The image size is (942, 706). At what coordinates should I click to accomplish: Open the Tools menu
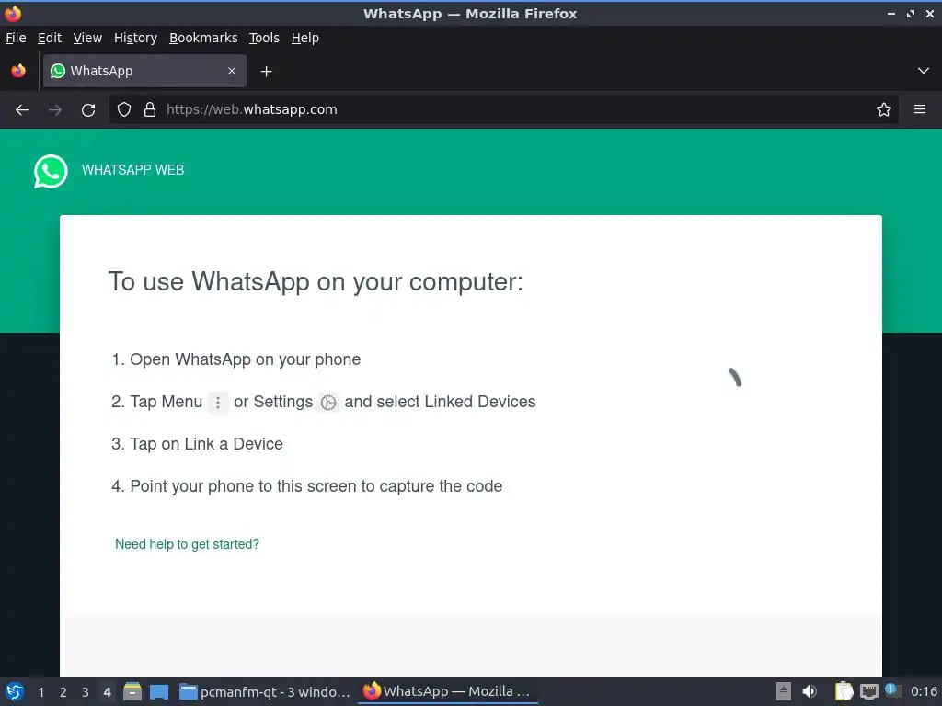click(x=264, y=38)
